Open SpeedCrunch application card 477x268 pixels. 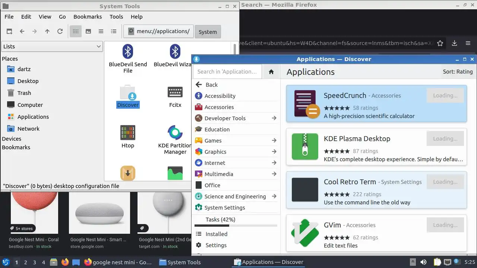tap(376, 104)
